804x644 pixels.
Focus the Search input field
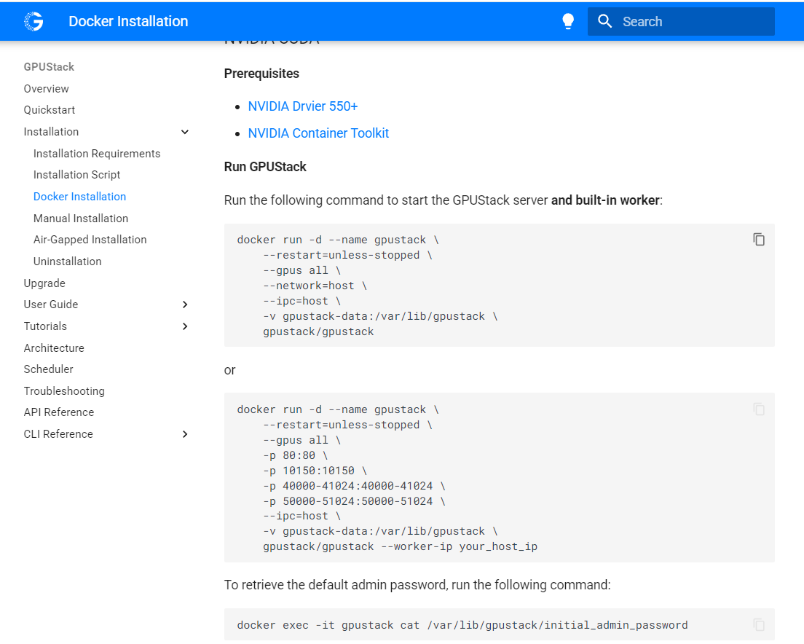click(x=681, y=22)
